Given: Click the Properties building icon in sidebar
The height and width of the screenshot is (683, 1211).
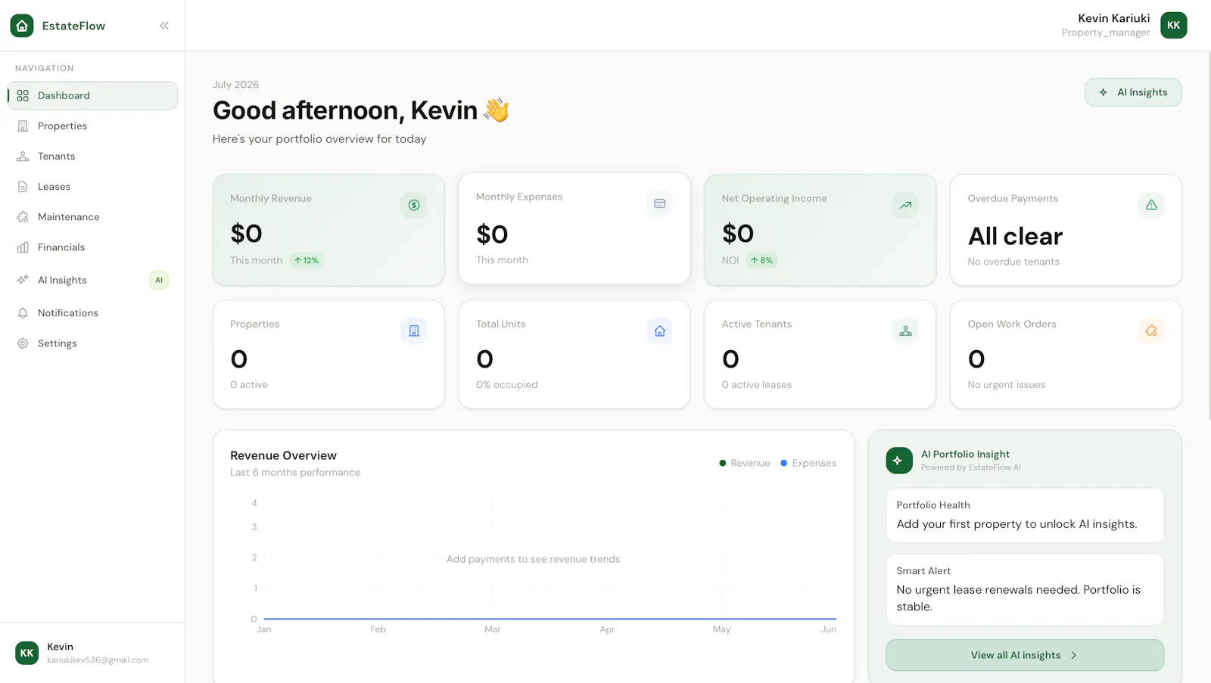Looking at the screenshot, I should point(23,126).
